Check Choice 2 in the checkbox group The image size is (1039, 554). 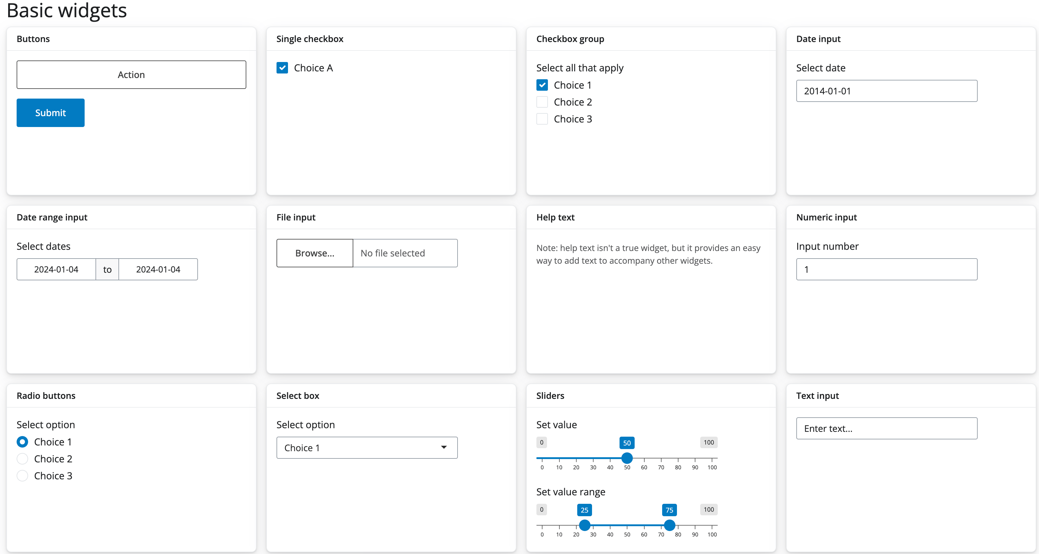542,102
